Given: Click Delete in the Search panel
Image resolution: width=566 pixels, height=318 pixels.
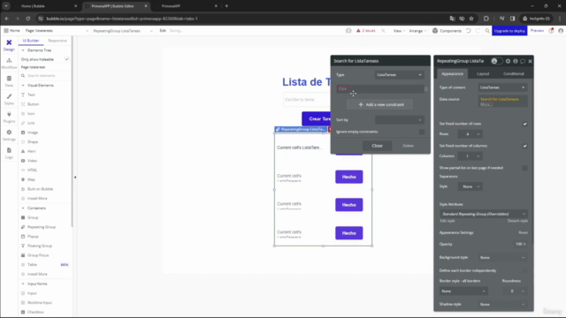Looking at the screenshot, I should [408, 146].
